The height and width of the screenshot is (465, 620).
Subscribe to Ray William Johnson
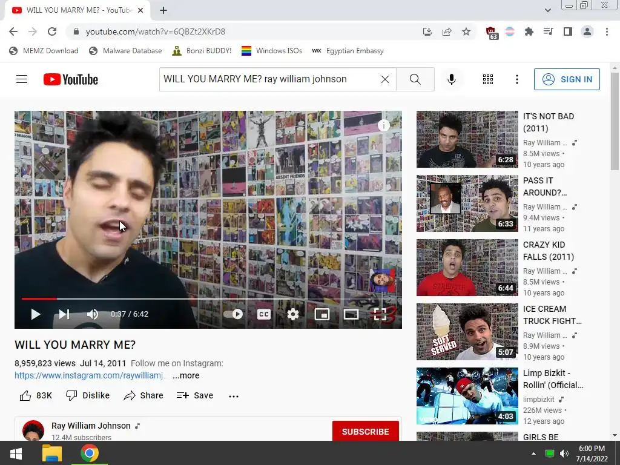click(365, 431)
